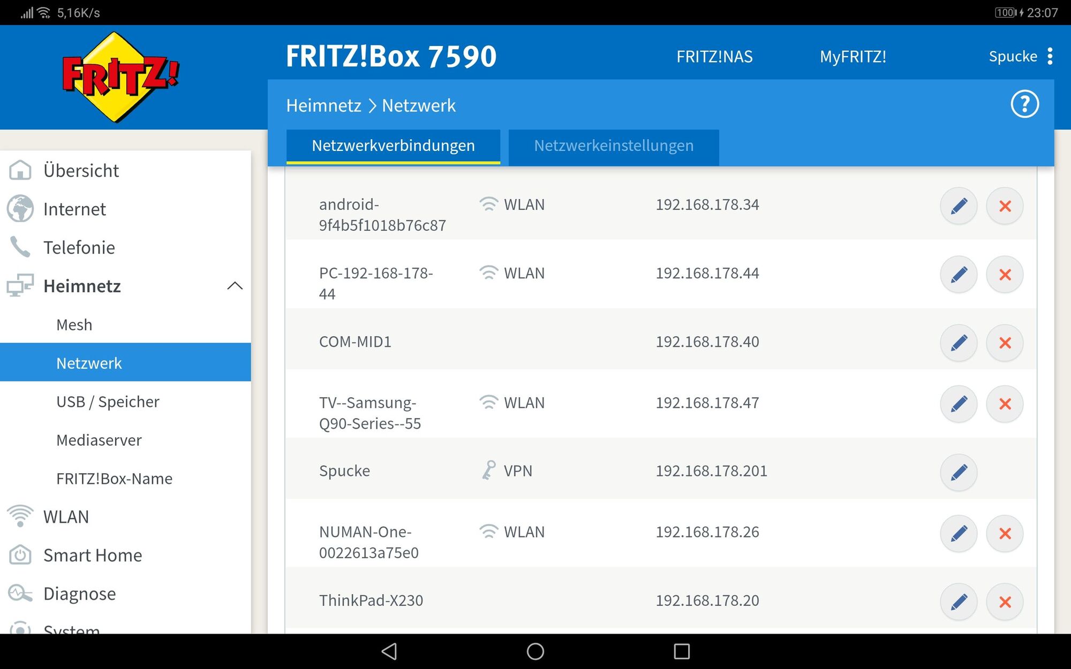
Task: Click the Telefonie phone icon
Action: tap(20, 247)
